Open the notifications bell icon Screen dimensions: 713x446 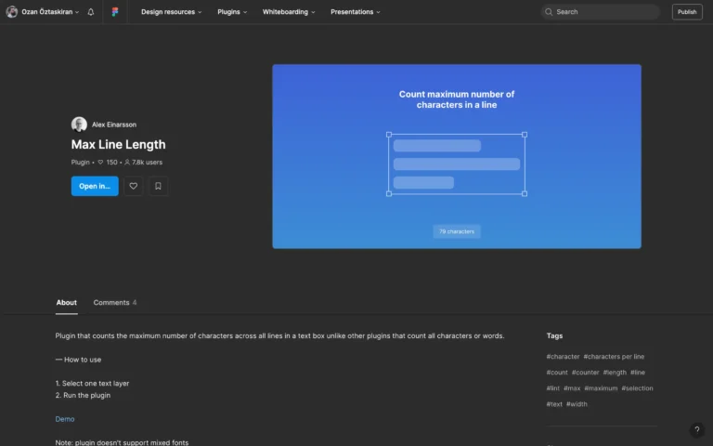coord(91,12)
